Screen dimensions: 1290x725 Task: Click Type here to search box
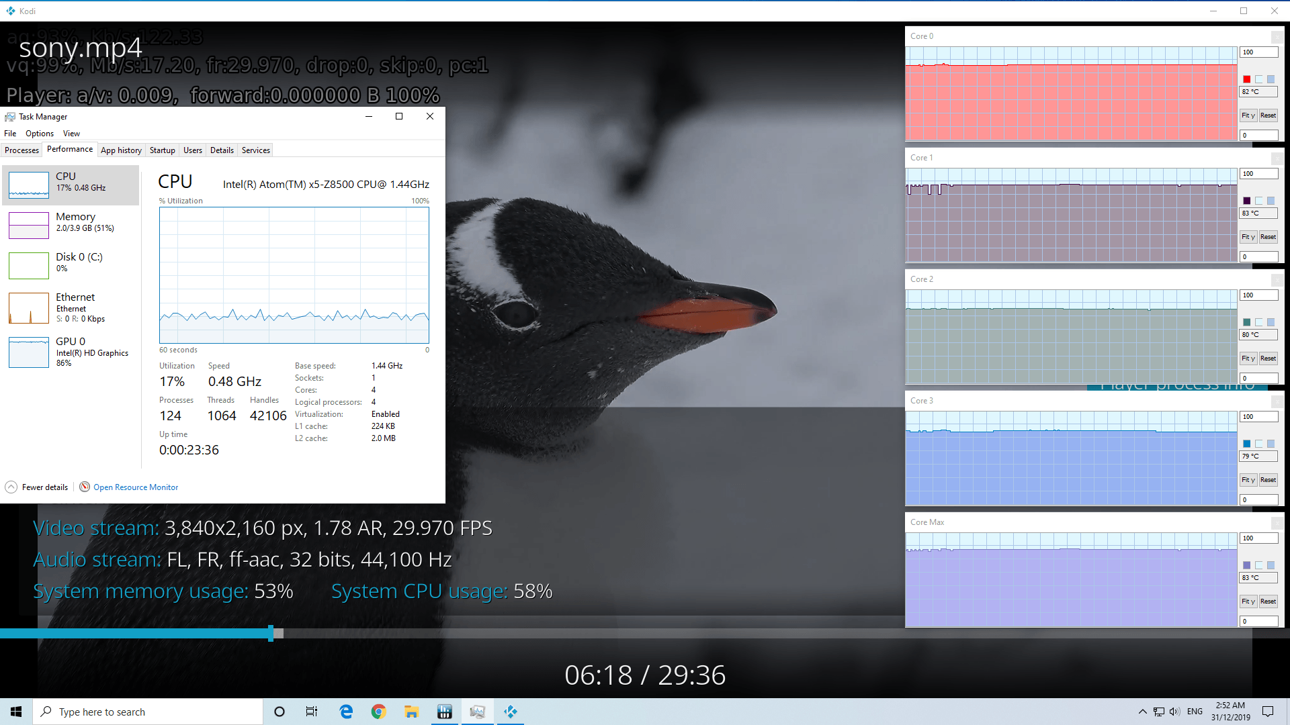tap(148, 712)
